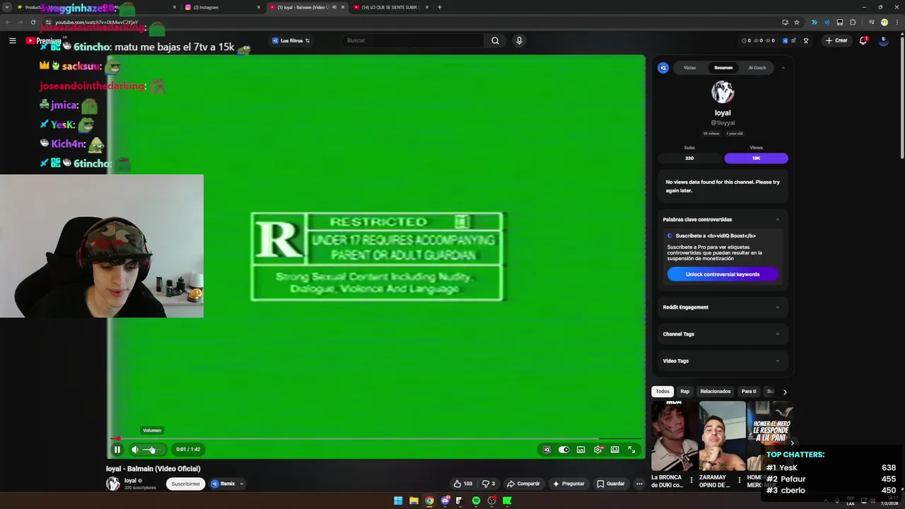
Task: Click the vidIQ list icon in header
Action: click(795, 40)
